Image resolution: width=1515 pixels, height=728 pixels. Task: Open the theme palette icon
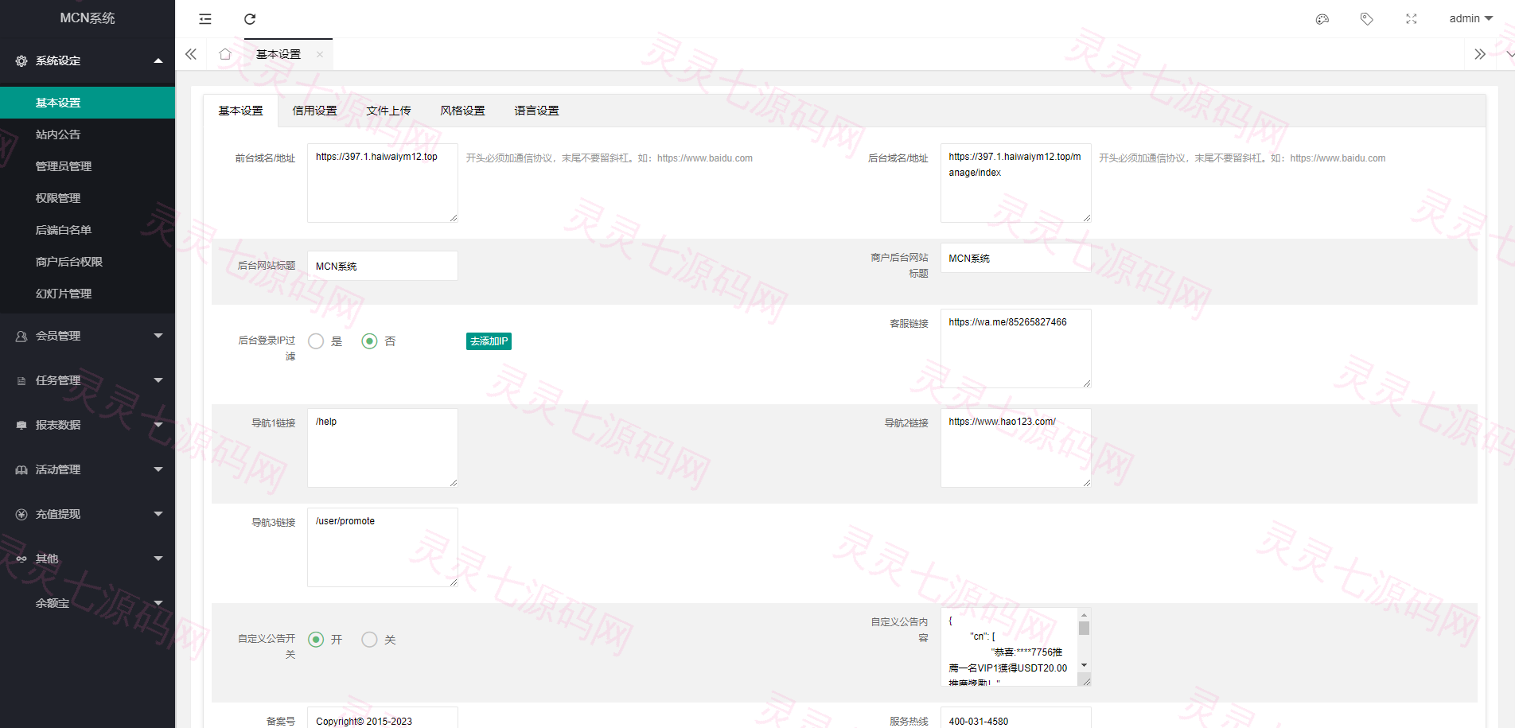tap(1322, 19)
